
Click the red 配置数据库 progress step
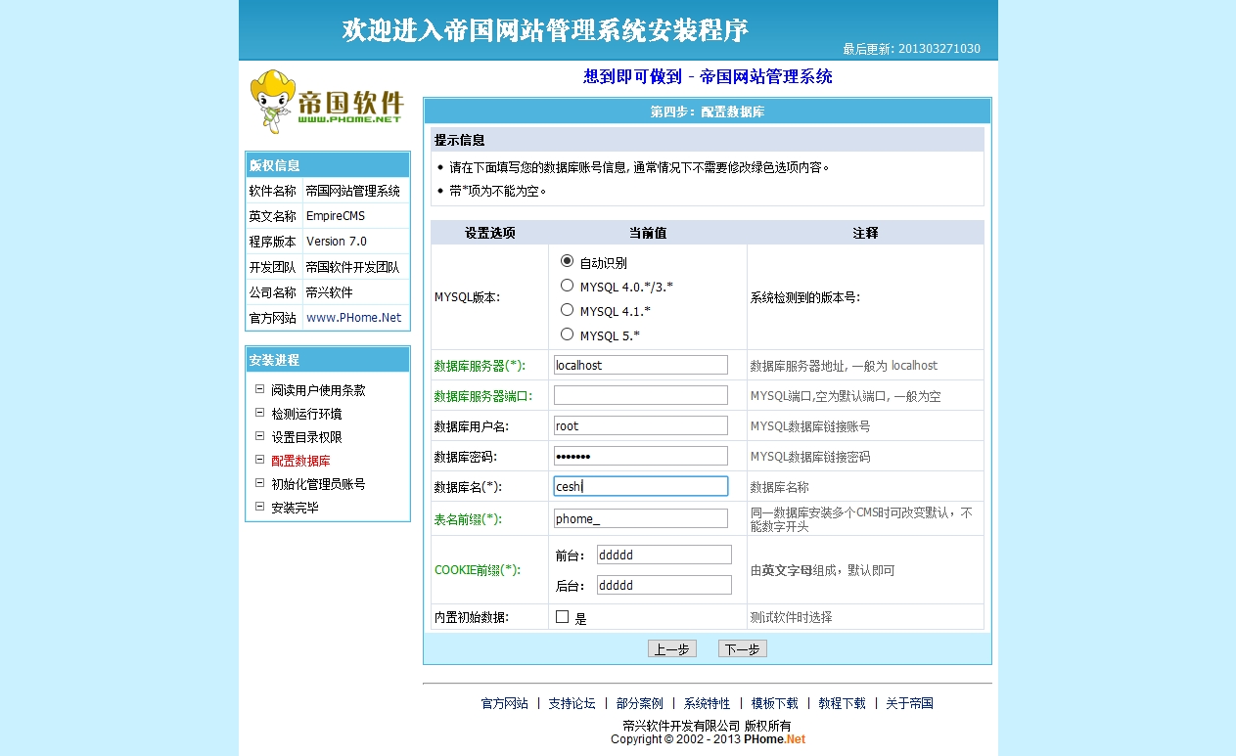[x=300, y=461]
